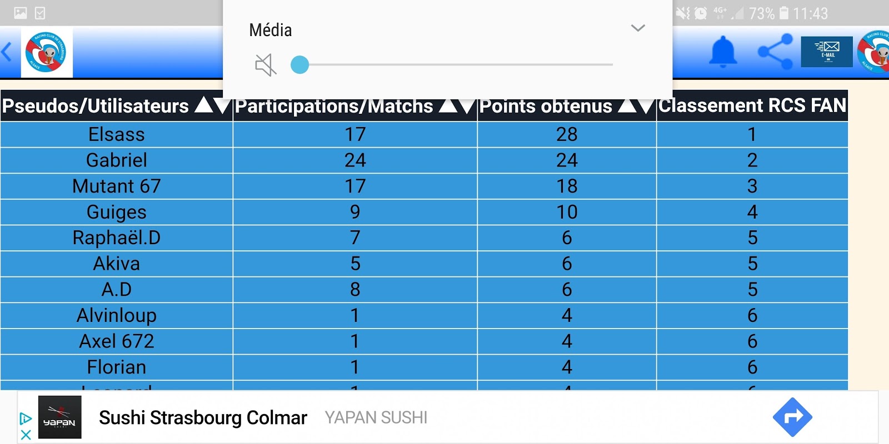
Task: Sort Points obtenus ascending with up arrow
Action: point(627,104)
